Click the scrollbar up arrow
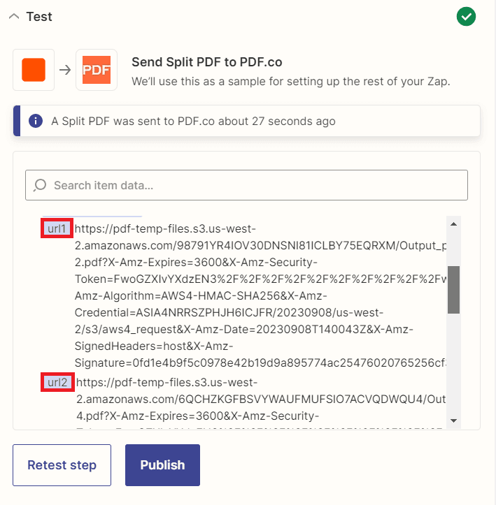The height and width of the screenshot is (505, 496). click(x=453, y=224)
